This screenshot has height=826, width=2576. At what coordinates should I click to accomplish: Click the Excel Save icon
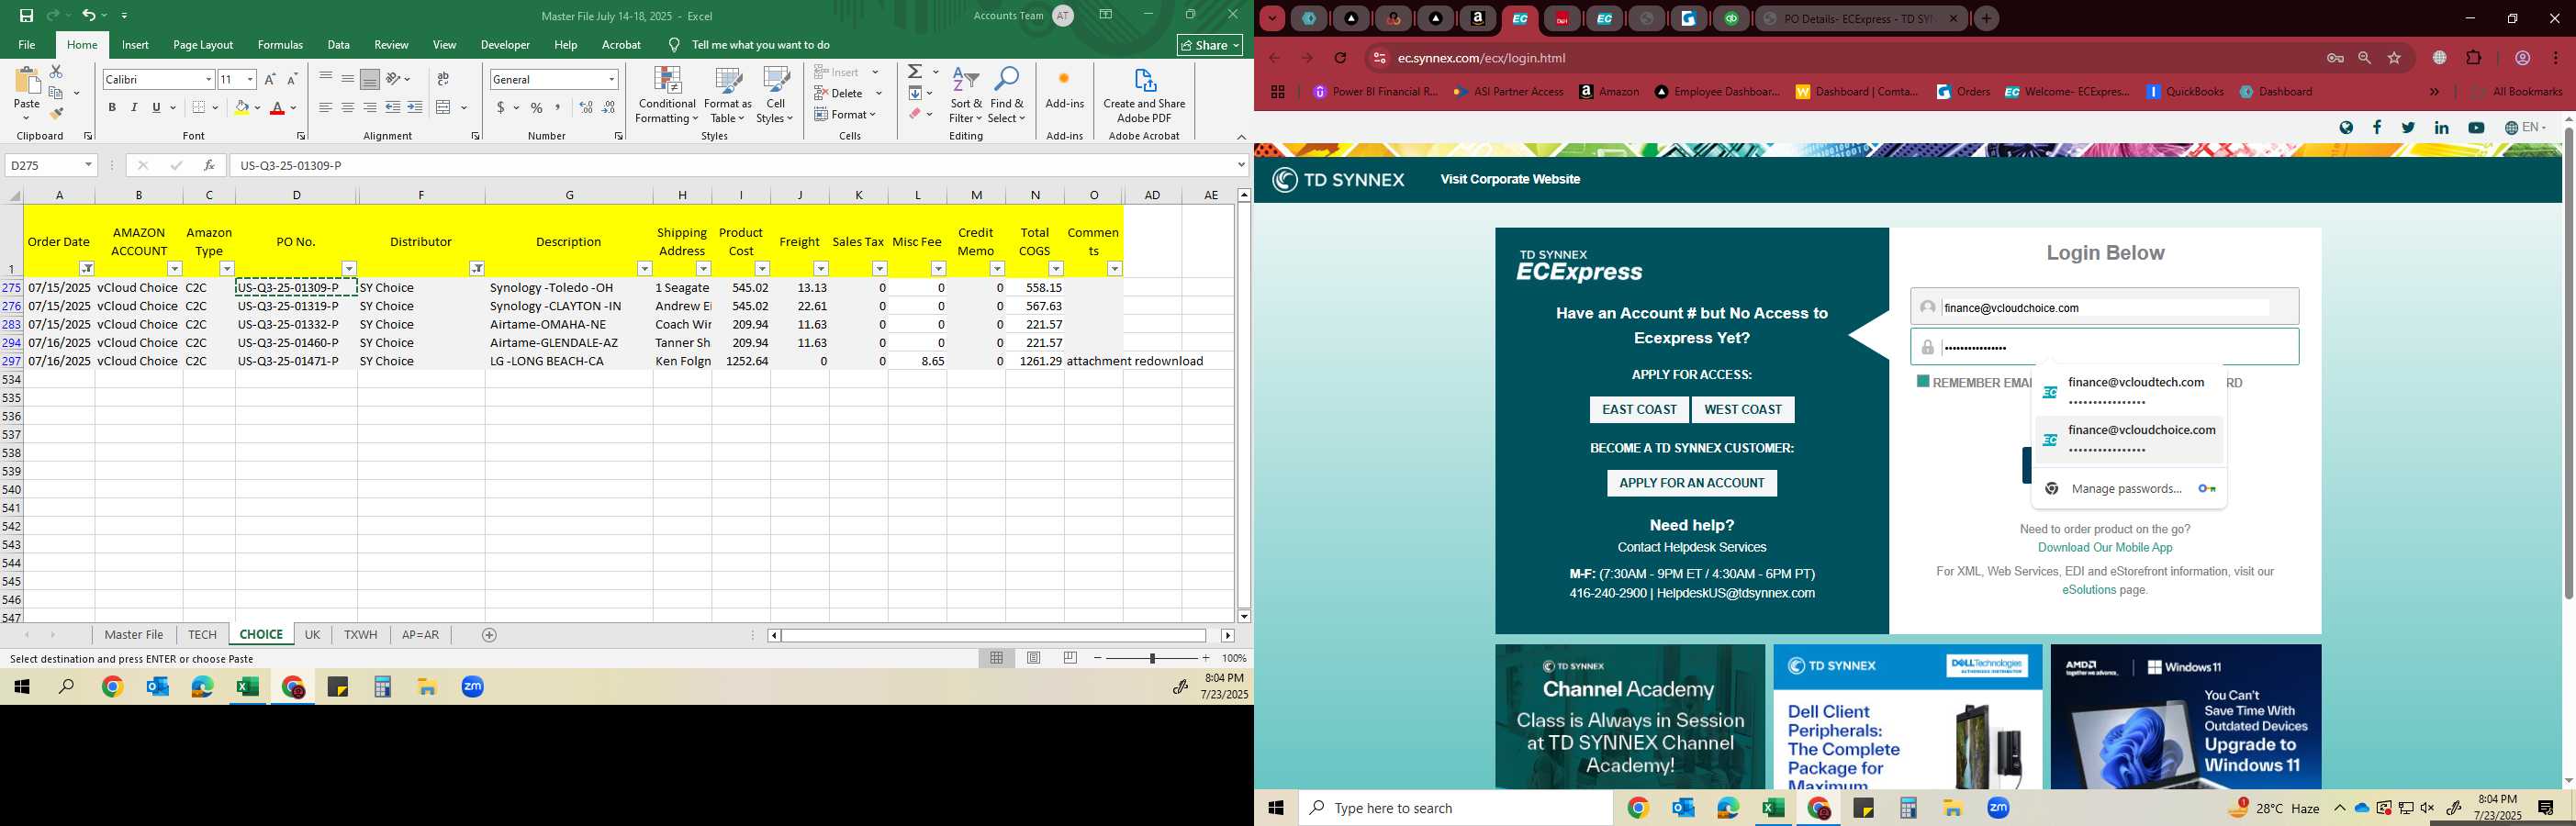[27, 16]
